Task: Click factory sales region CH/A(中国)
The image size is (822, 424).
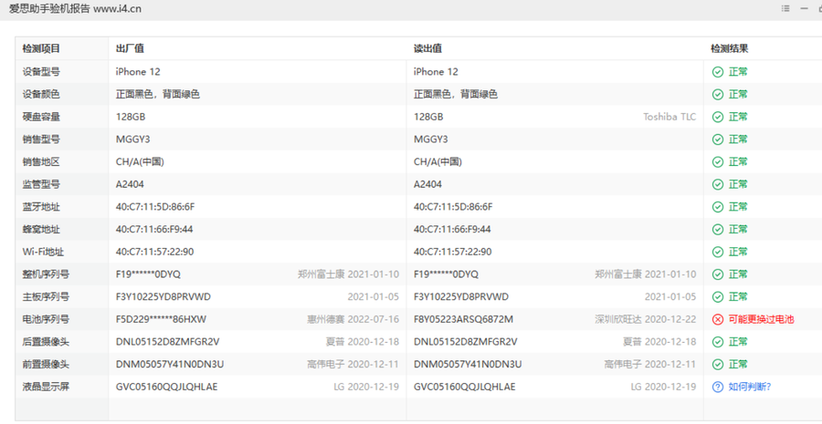Action: click(x=140, y=161)
